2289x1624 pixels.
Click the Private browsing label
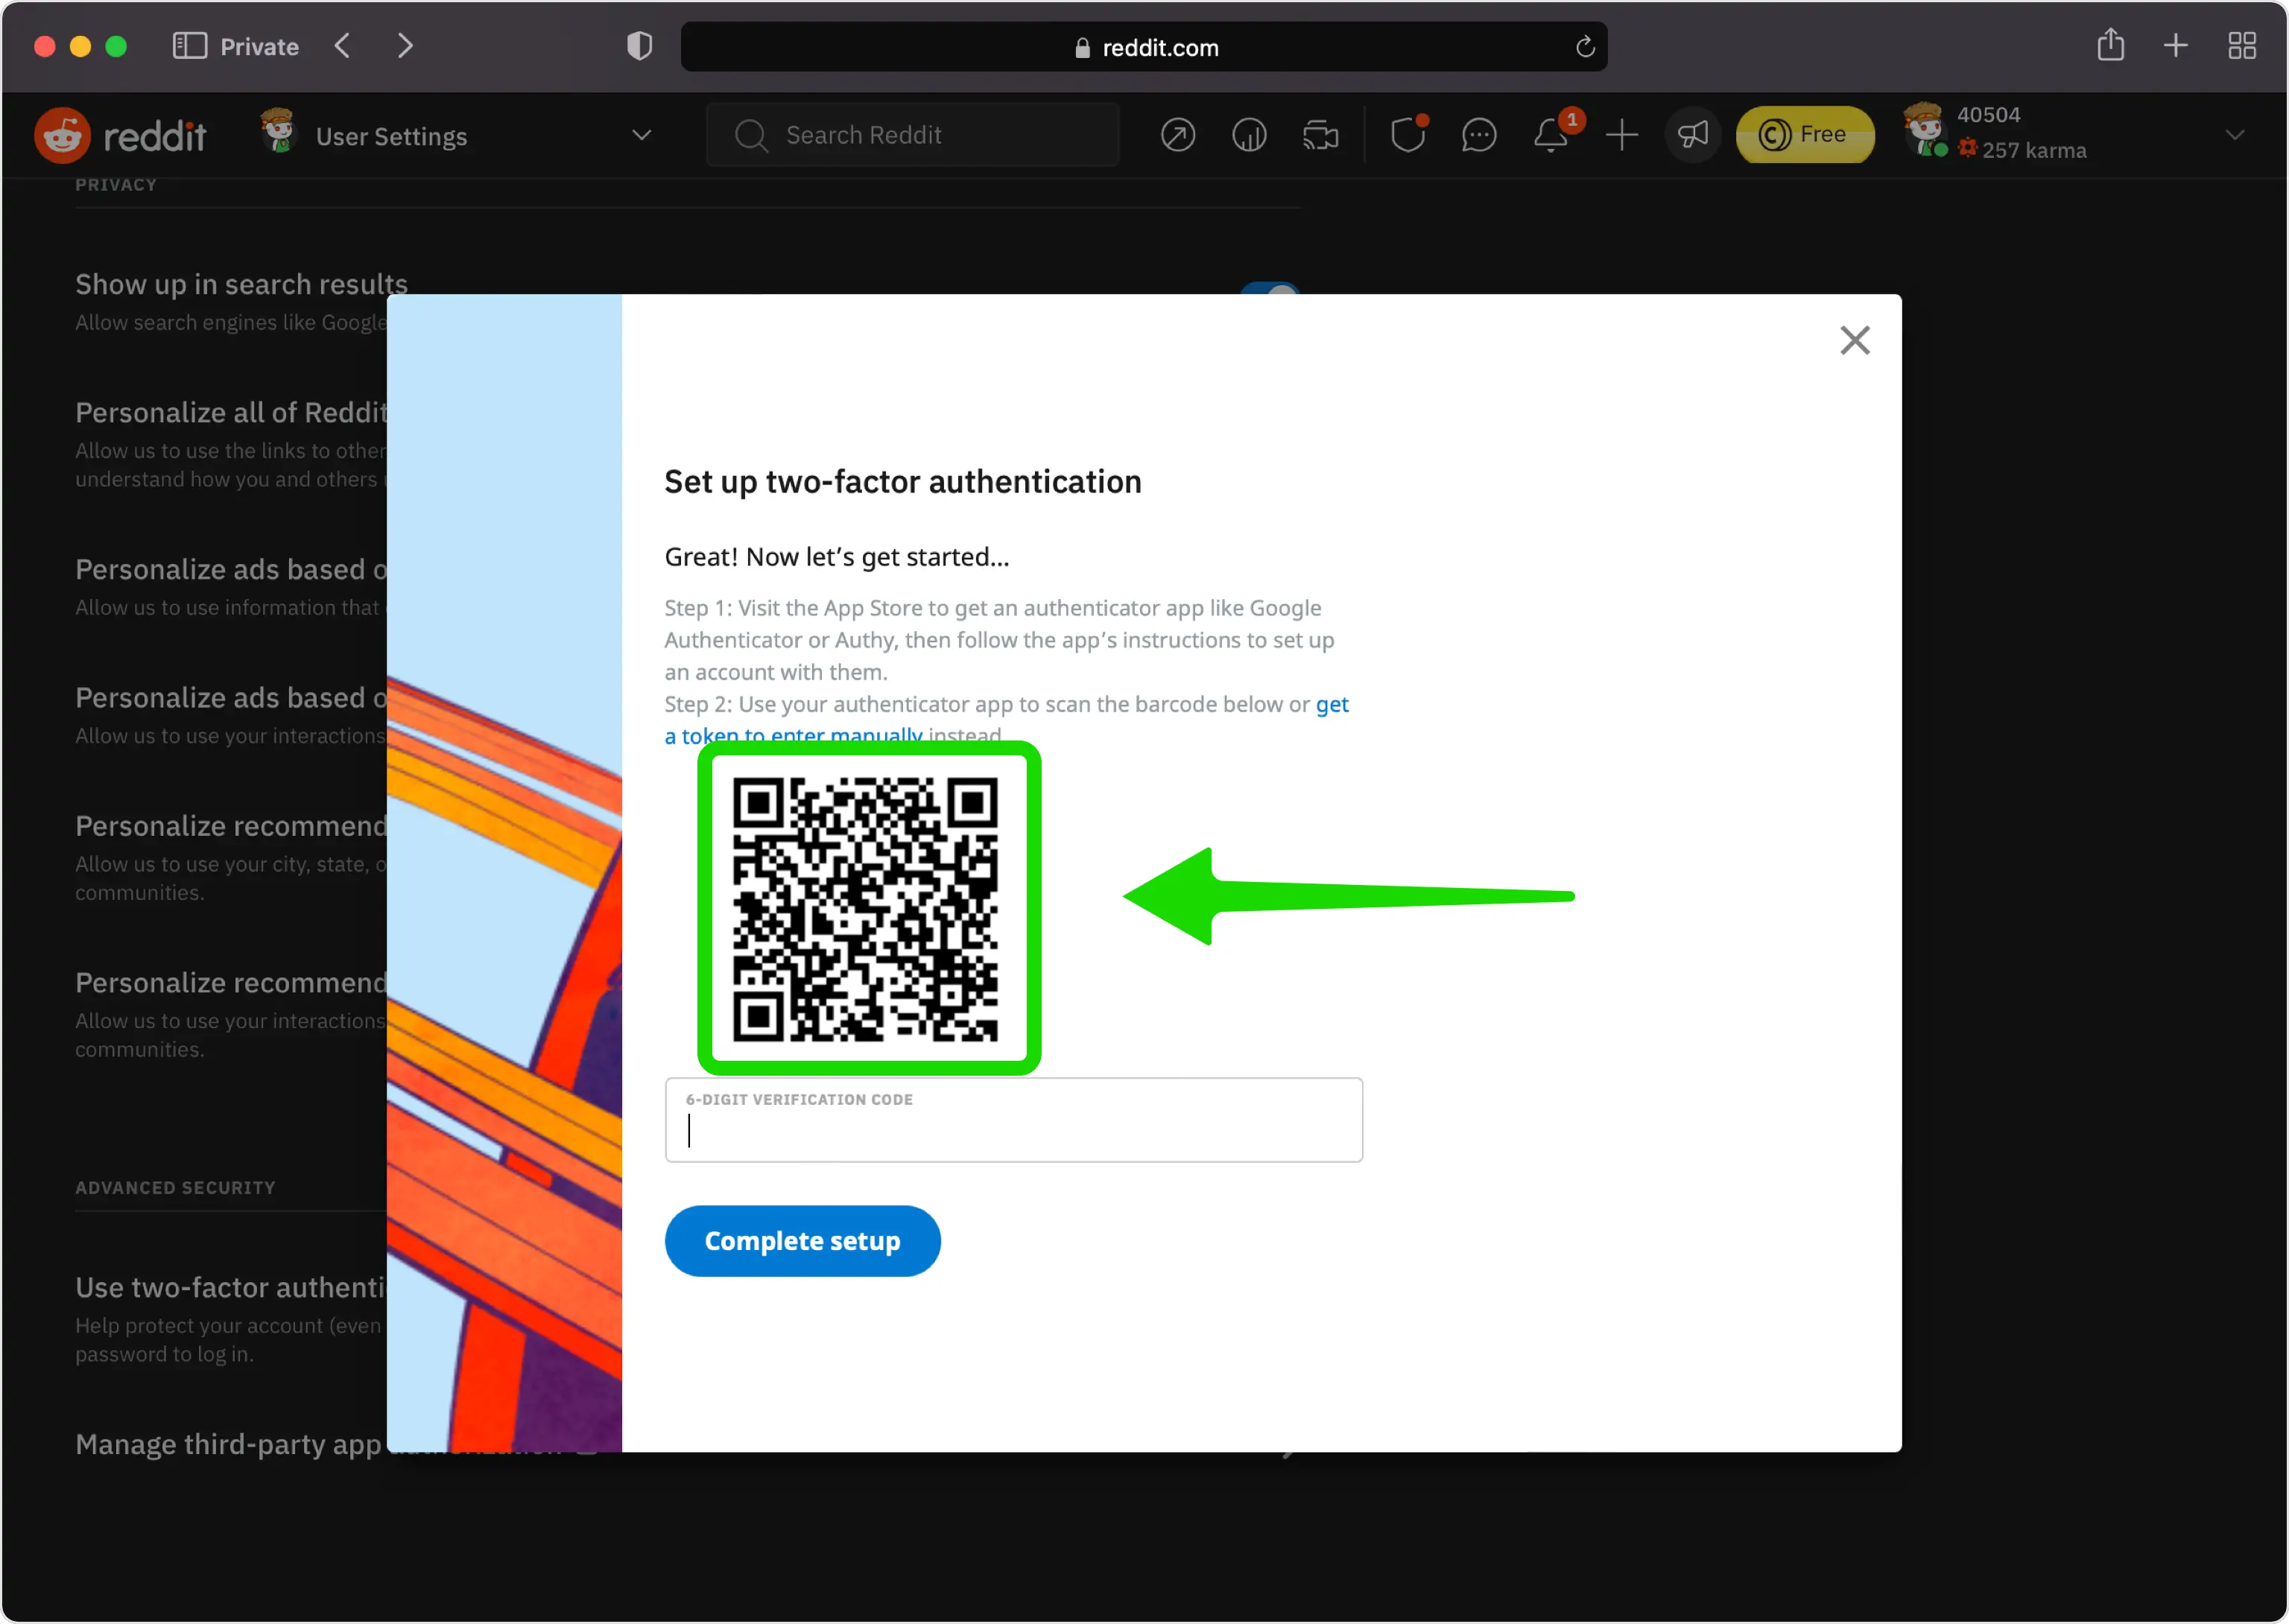click(259, 46)
